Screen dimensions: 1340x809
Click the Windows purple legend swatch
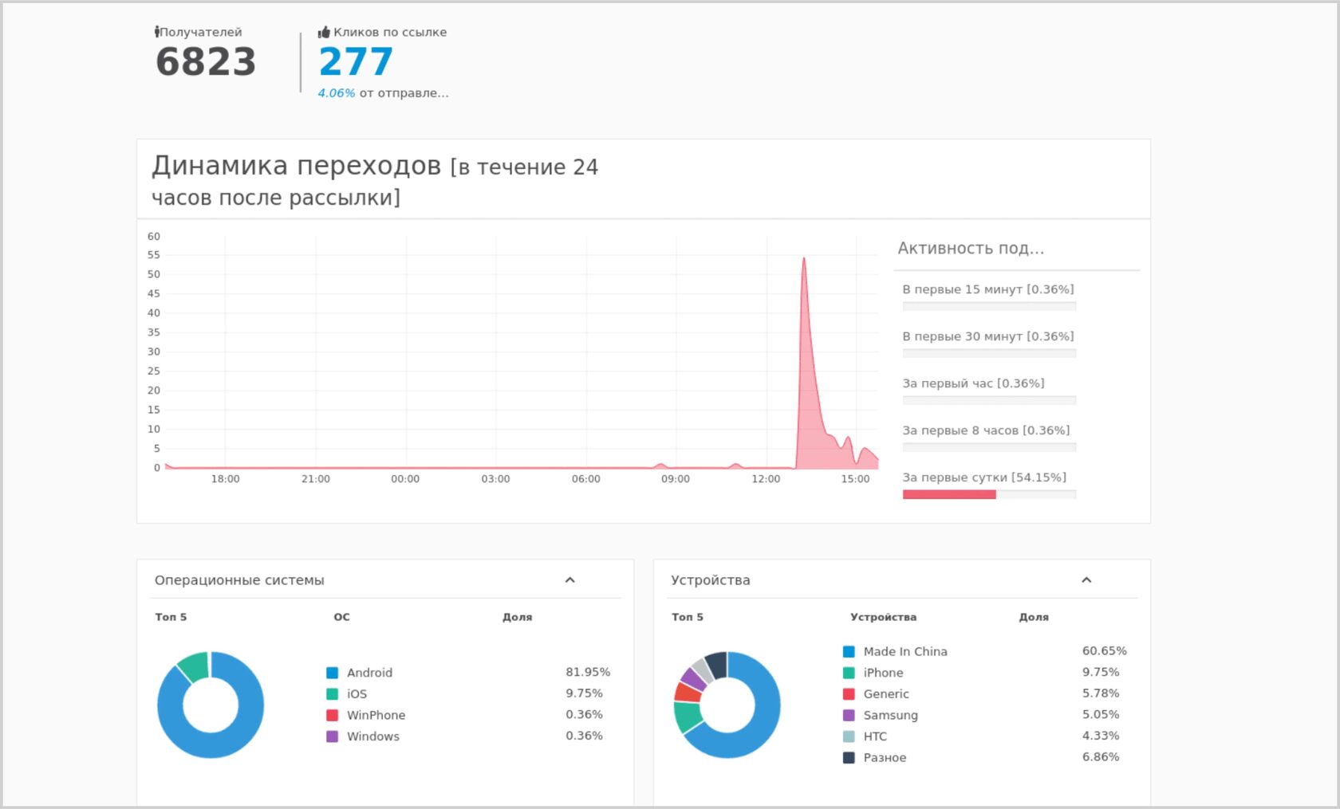(x=332, y=736)
